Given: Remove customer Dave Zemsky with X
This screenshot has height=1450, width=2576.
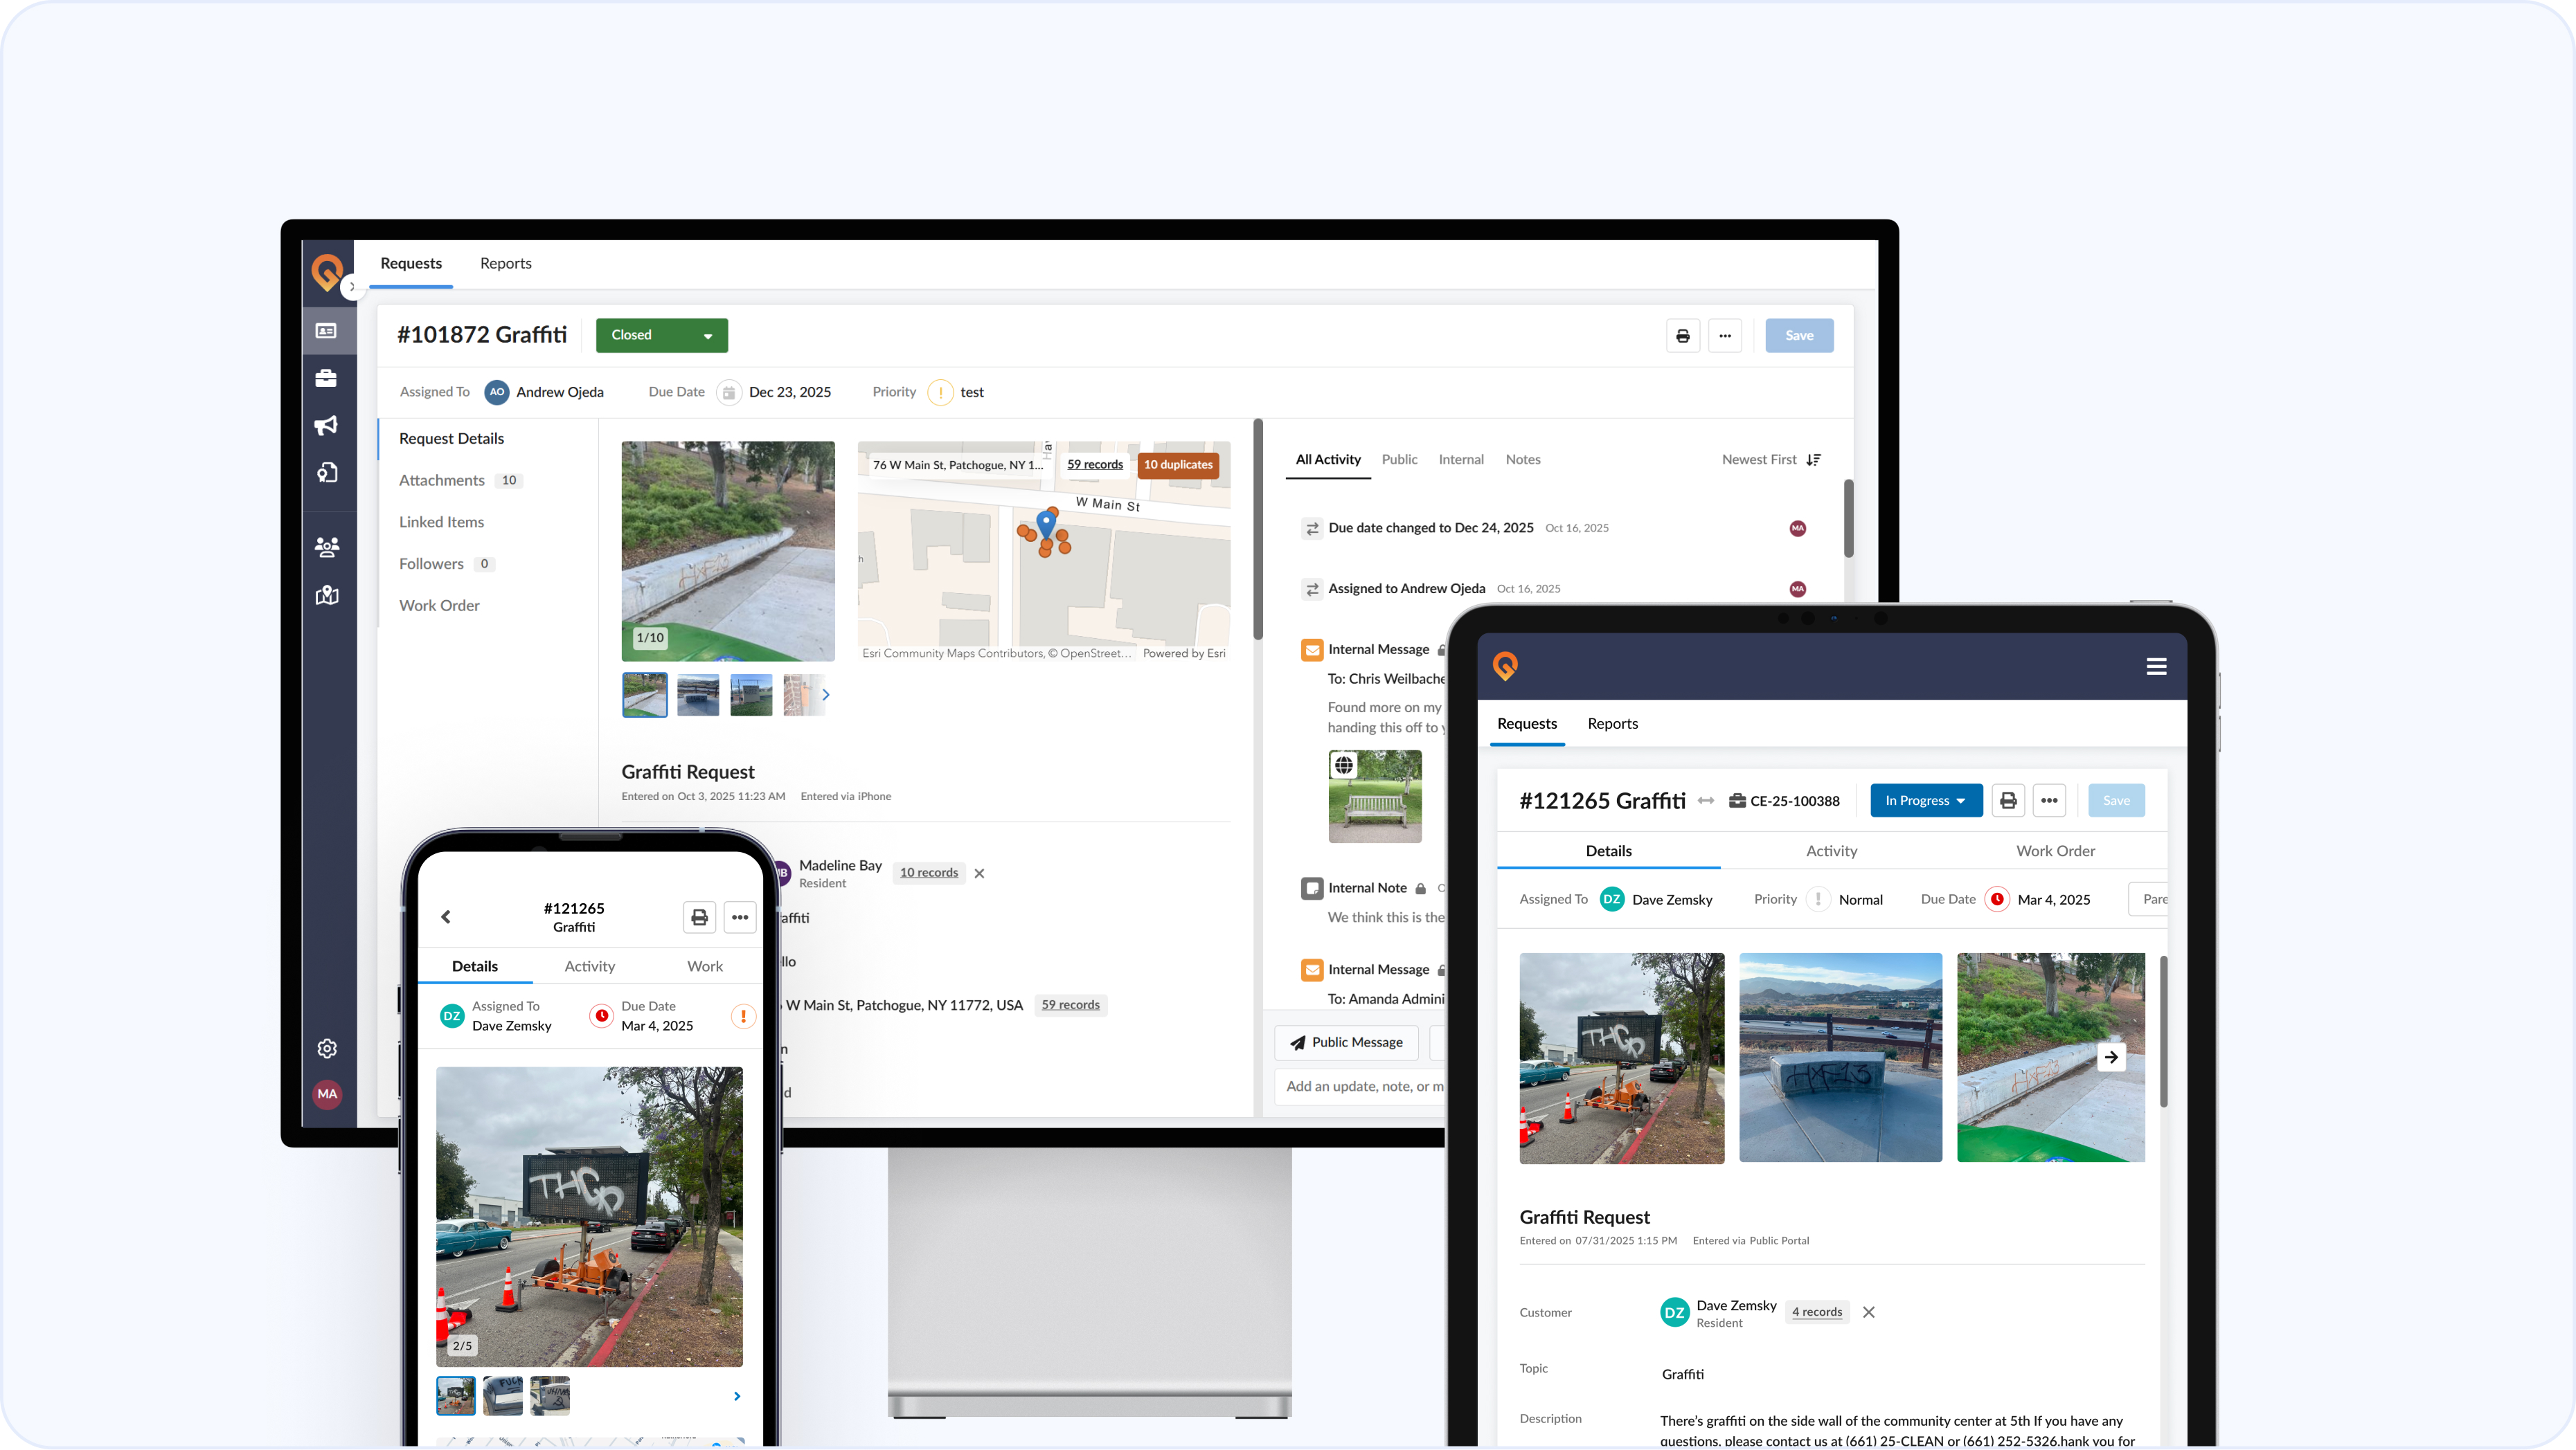Looking at the screenshot, I should (x=1868, y=1312).
